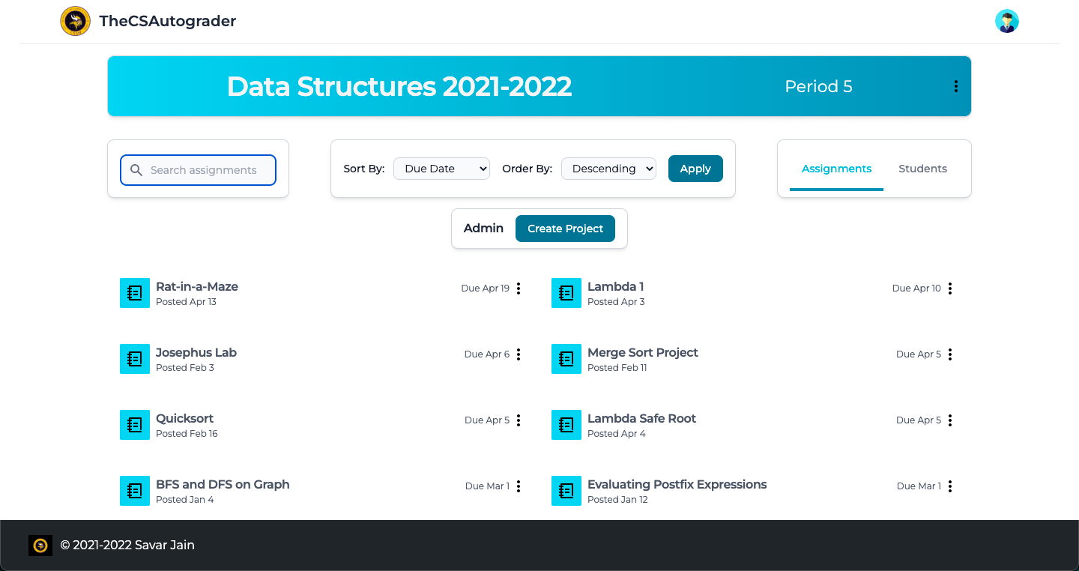Open the user profile avatar menu
This screenshot has height=571, width=1079.
1007,21
